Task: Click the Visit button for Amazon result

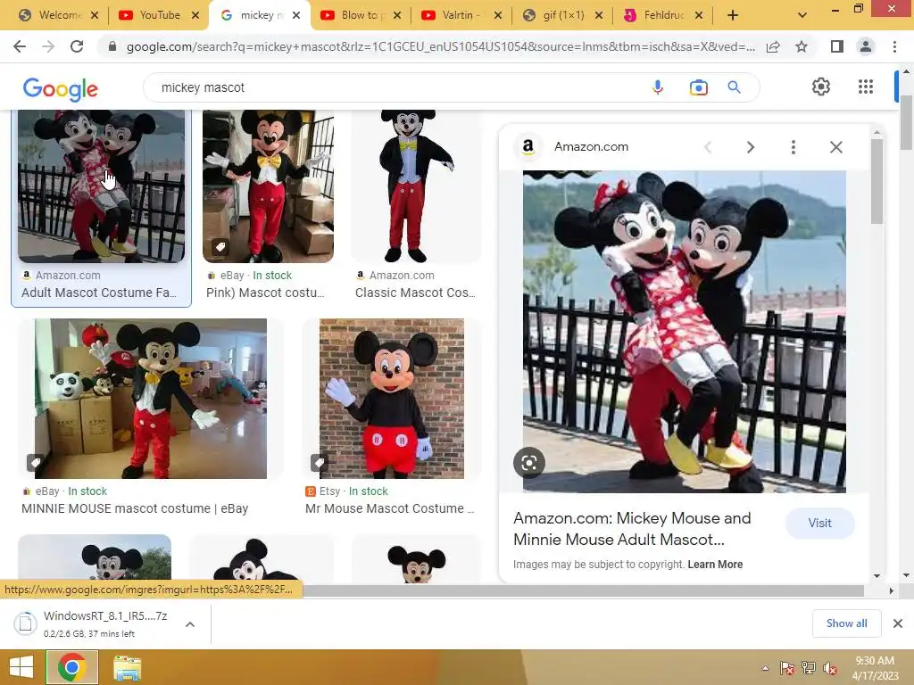Action: click(819, 523)
